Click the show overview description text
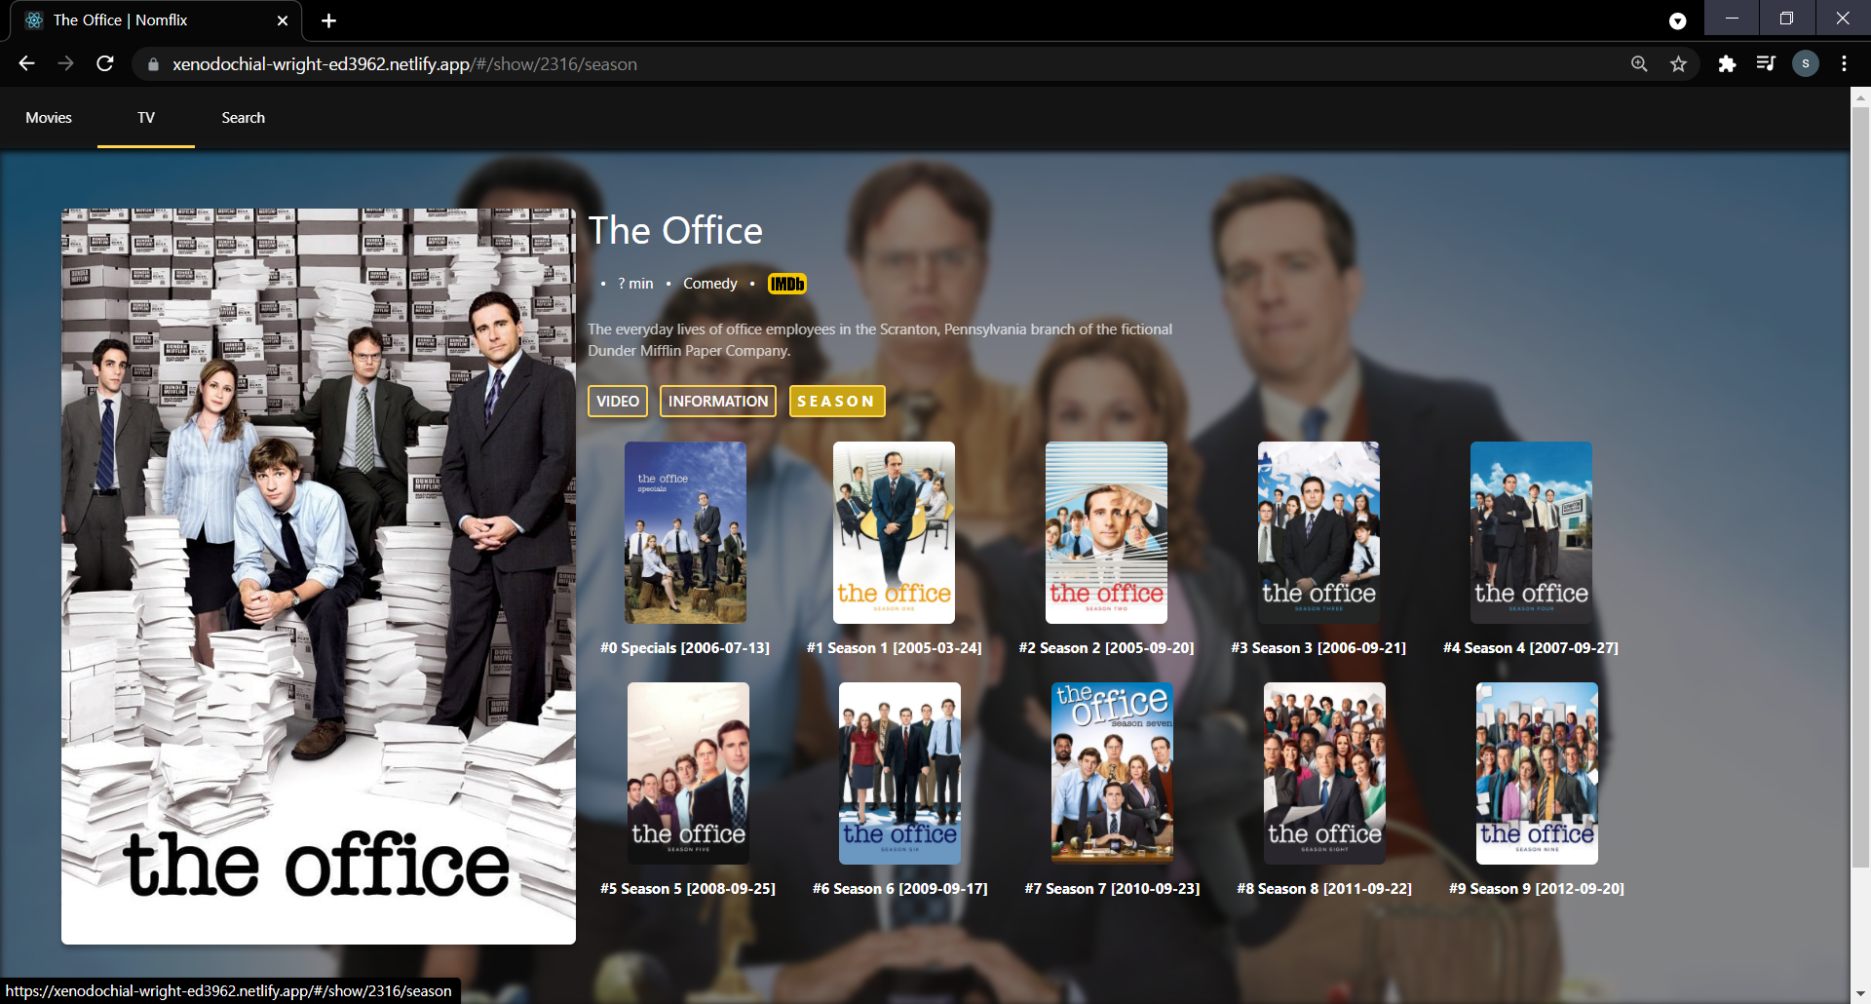The height and width of the screenshot is (1004, 1871). (880, 340)
